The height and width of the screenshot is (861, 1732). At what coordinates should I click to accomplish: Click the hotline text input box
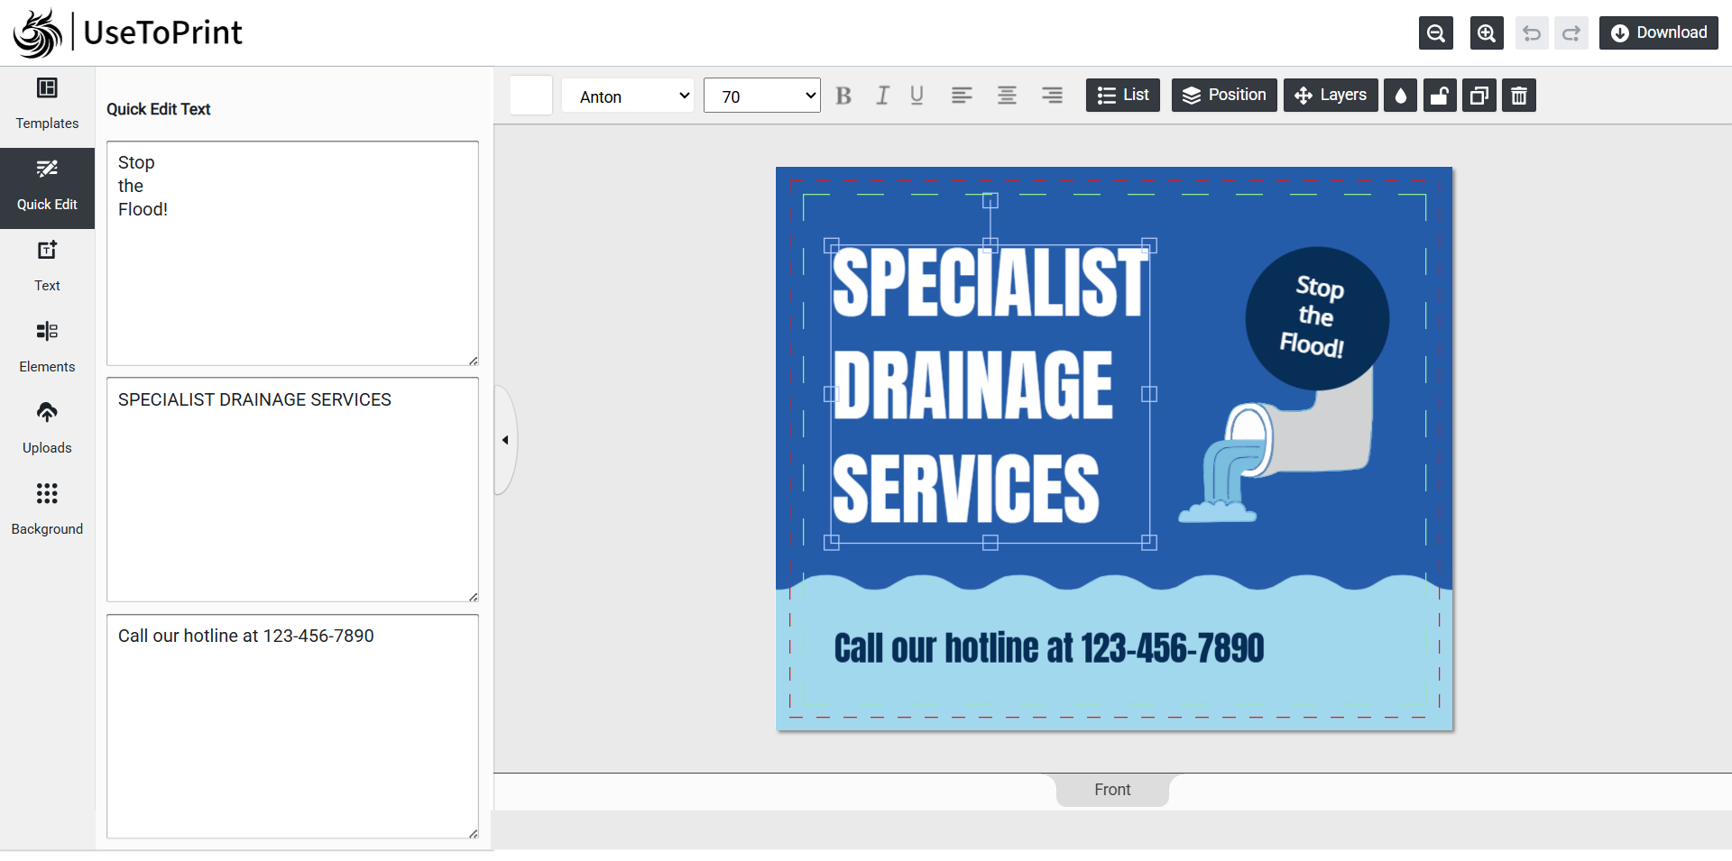point(292,726)
